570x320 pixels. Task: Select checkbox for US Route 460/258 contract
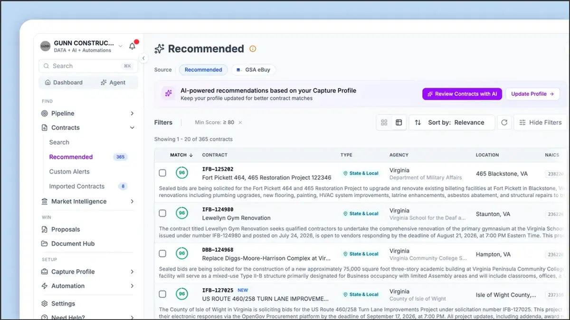[162, 294]
